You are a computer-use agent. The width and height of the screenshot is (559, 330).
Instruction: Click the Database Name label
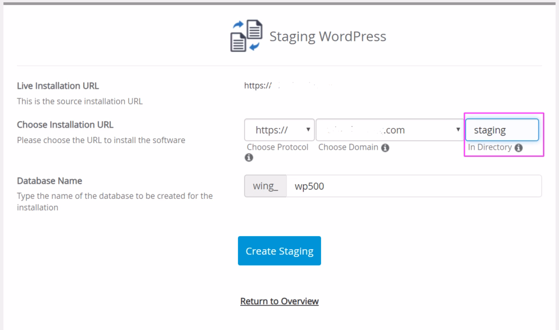[x=50, y=181]
